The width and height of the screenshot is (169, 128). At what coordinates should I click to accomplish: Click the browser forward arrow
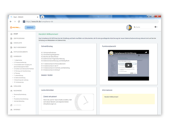click(x=15, y=21)
